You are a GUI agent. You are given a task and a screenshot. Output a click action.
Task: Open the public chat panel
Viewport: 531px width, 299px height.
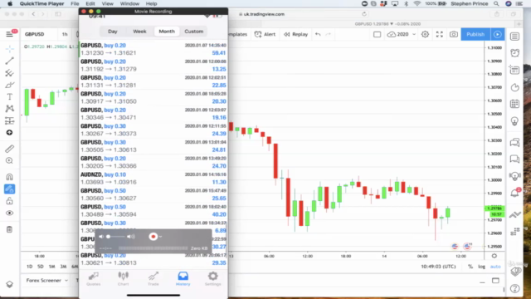pos(514,142)
